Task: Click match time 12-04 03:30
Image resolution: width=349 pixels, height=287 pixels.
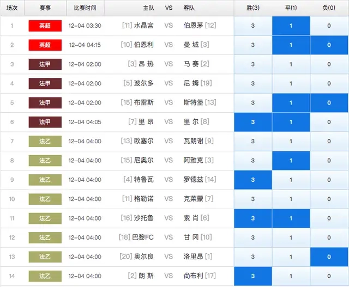Action: point(85,26)
